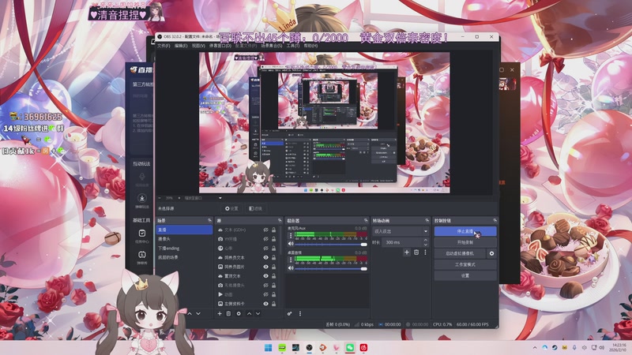Toggle lock on 饲养员图片 source

(x=273, y=267)
